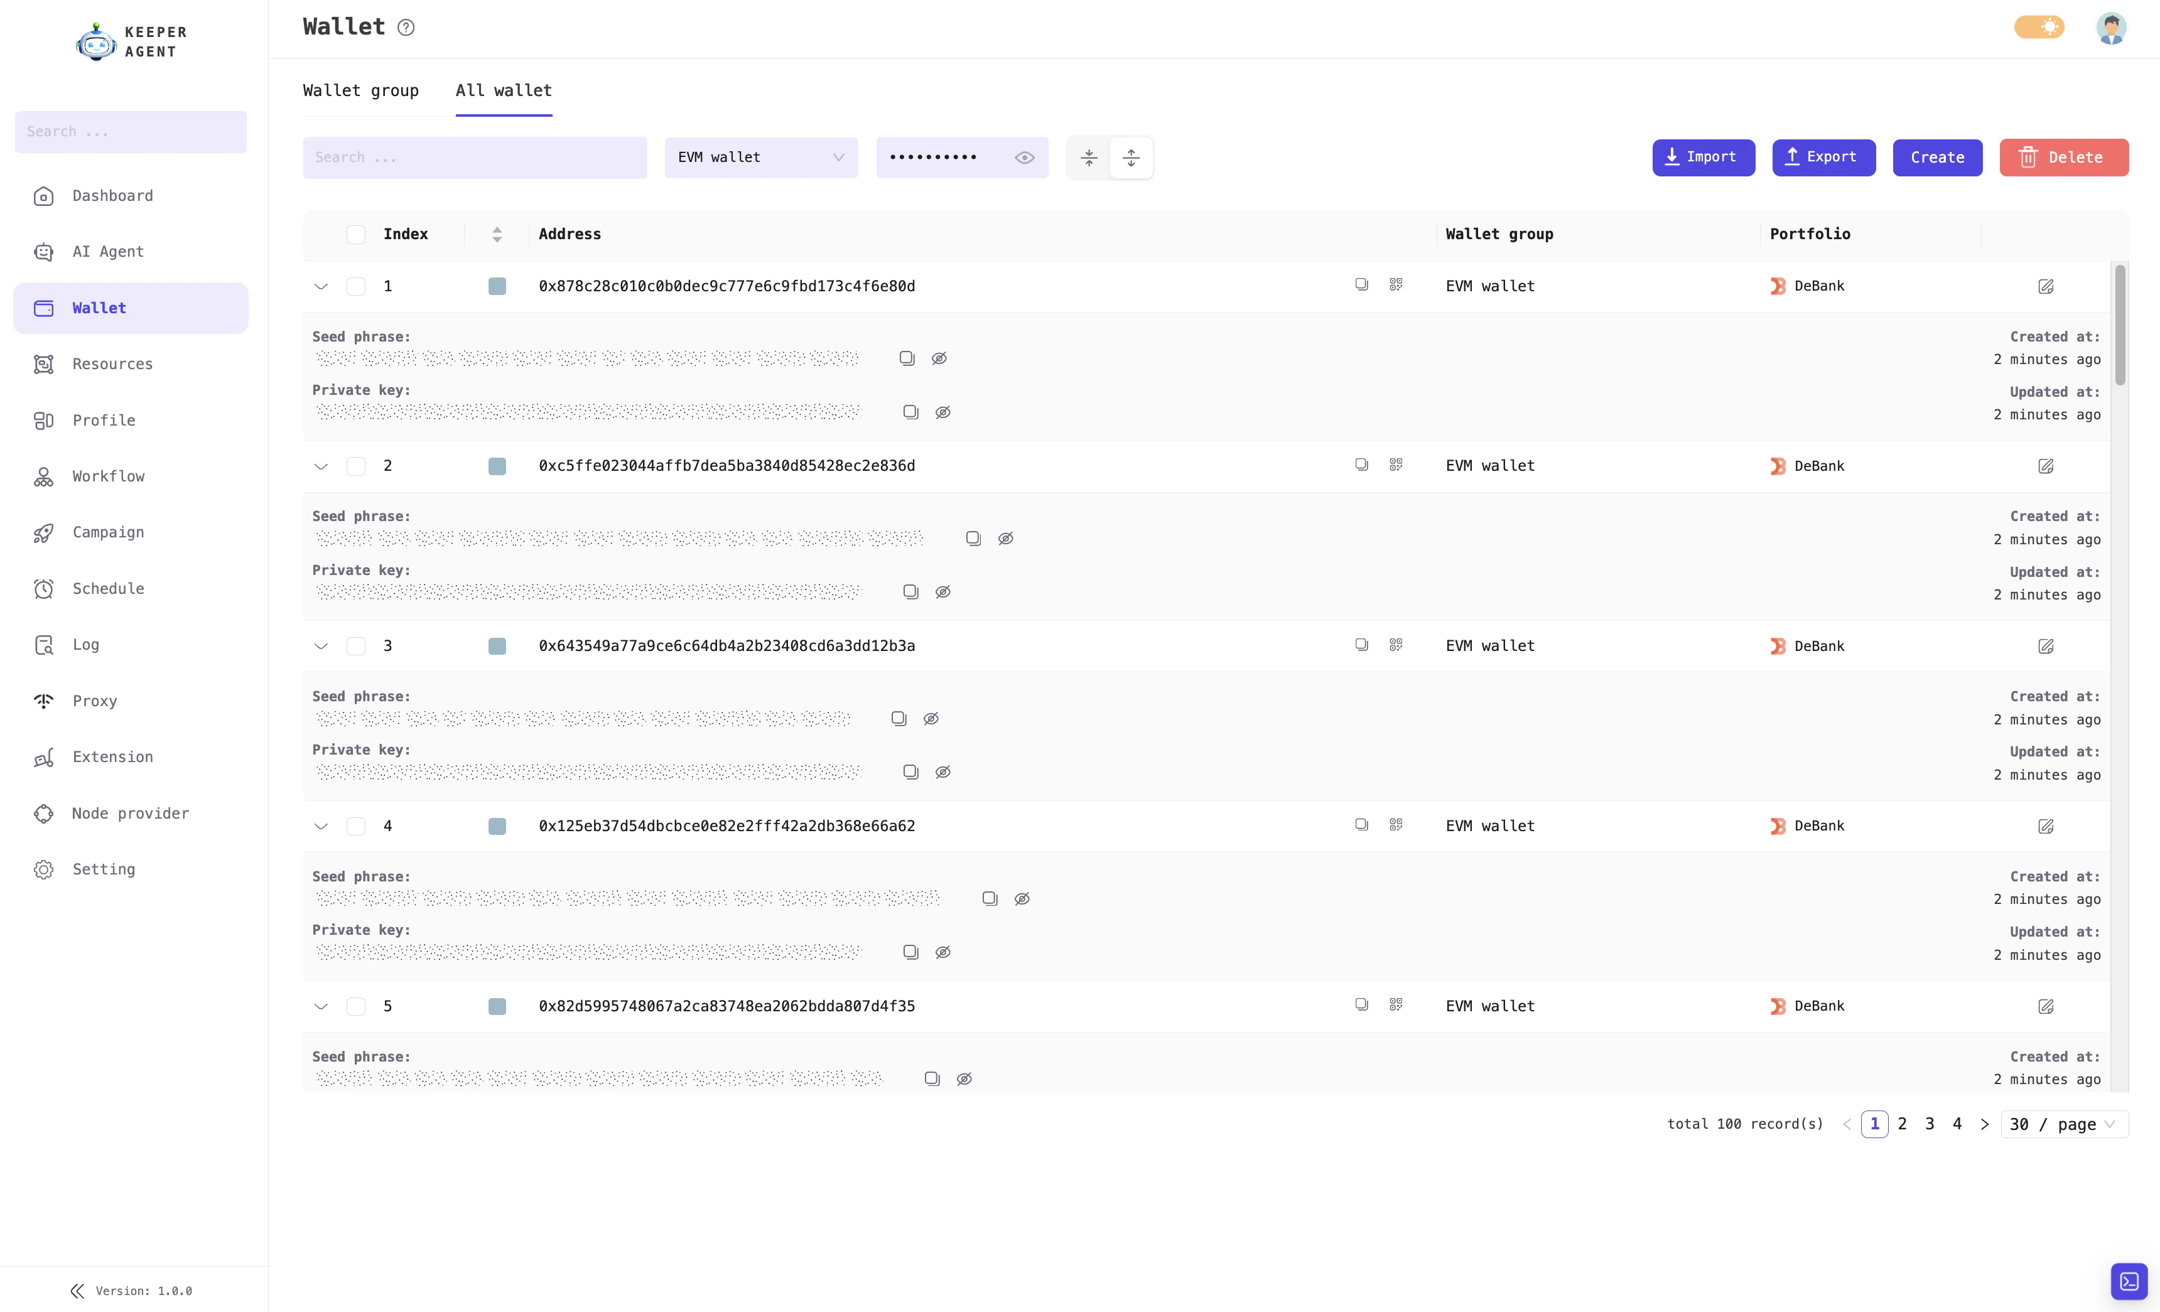Viewport: 2160px width, 1312px height.
Task: Expand all rows using the expand icon
Action: pos(1131,158)
